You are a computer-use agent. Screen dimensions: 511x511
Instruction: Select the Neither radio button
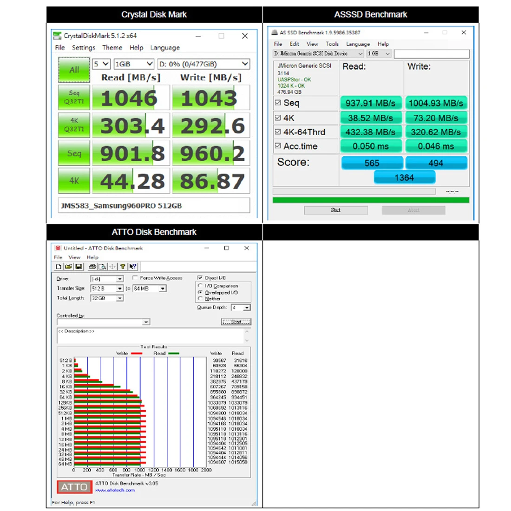pyautogui.click(x=200, y=299)
